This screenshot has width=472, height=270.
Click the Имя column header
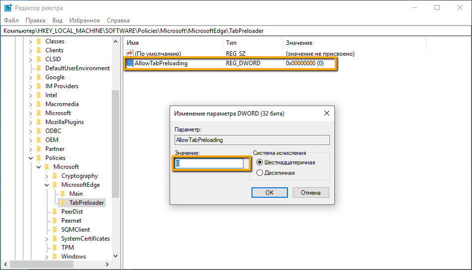(173, 43)
